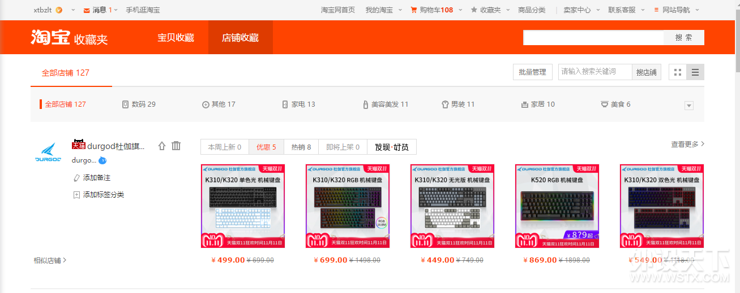Select the 热销 8 tab
740x293 pixels.
click(301, 147)
